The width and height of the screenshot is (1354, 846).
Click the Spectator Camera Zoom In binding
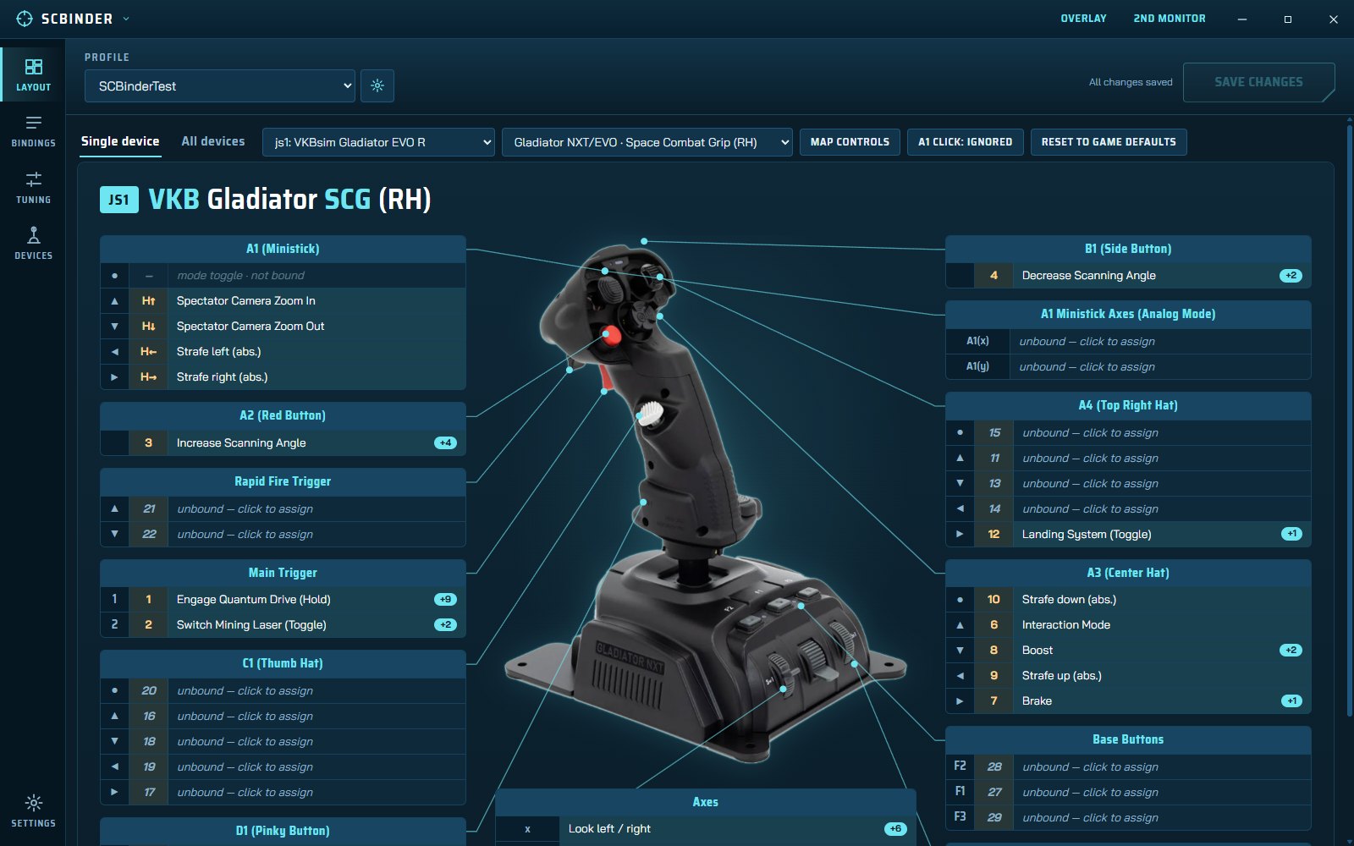pyautogui.click(x=283, y=300)
